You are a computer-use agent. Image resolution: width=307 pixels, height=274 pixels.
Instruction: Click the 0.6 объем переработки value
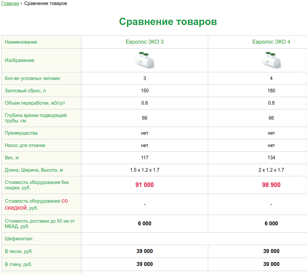pos(145,103)
